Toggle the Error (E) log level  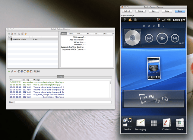[31, 72]
